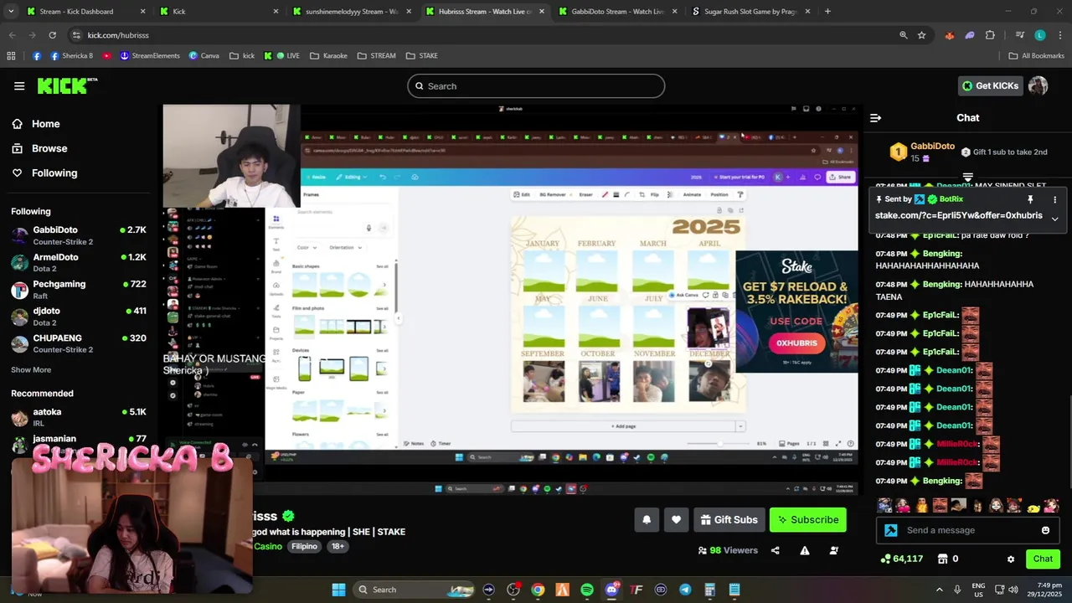Open a new browser tab
Screen dimensions: 1072x603
(x=827, y=12)
